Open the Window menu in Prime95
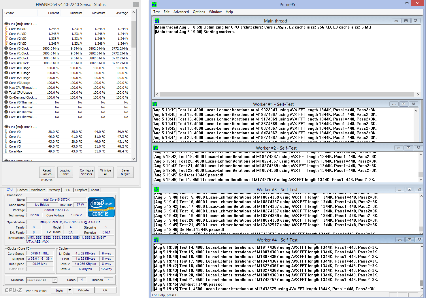Screen dimensions: 426x298 pos(215,12)
